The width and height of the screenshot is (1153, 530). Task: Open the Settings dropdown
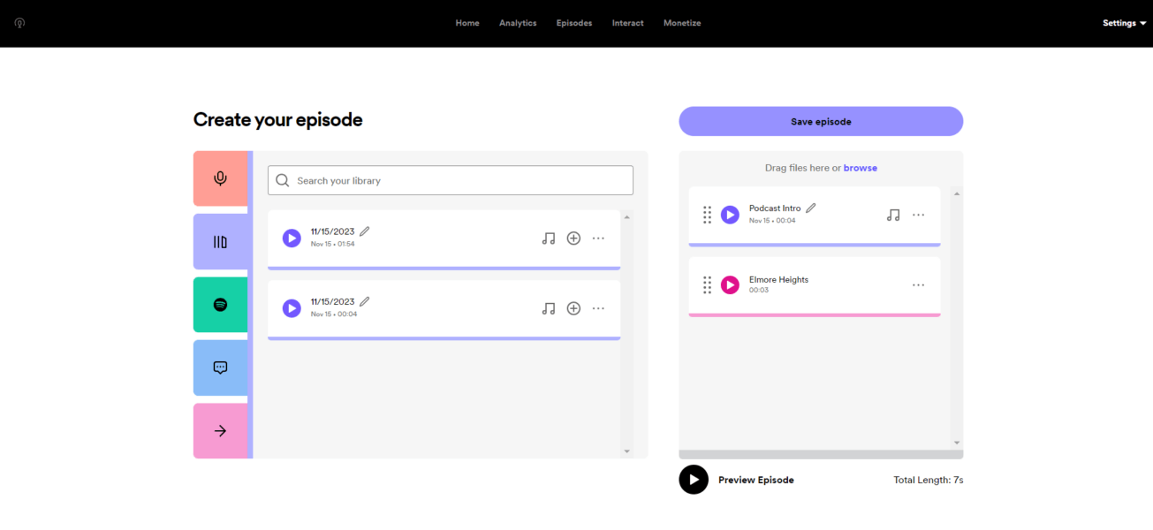[x=1123, y=23]
